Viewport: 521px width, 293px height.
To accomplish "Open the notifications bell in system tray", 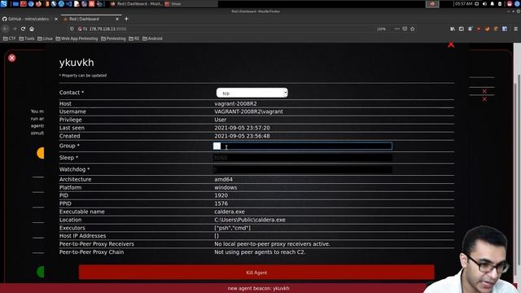I will coord(492,3).
